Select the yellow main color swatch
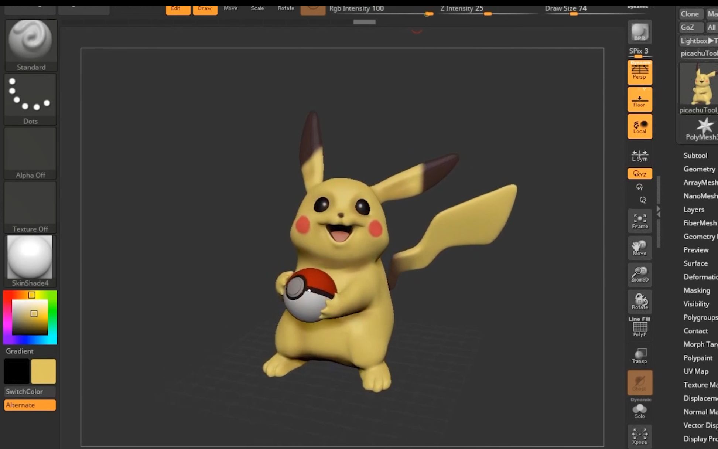Viewport: 718px width, 449px height. [x=43, y=371]
